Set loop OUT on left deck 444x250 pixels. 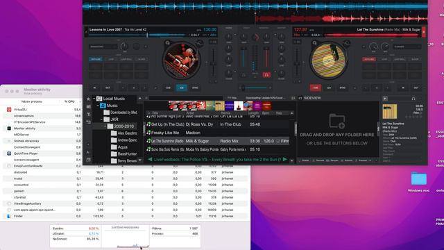point(108,88)
